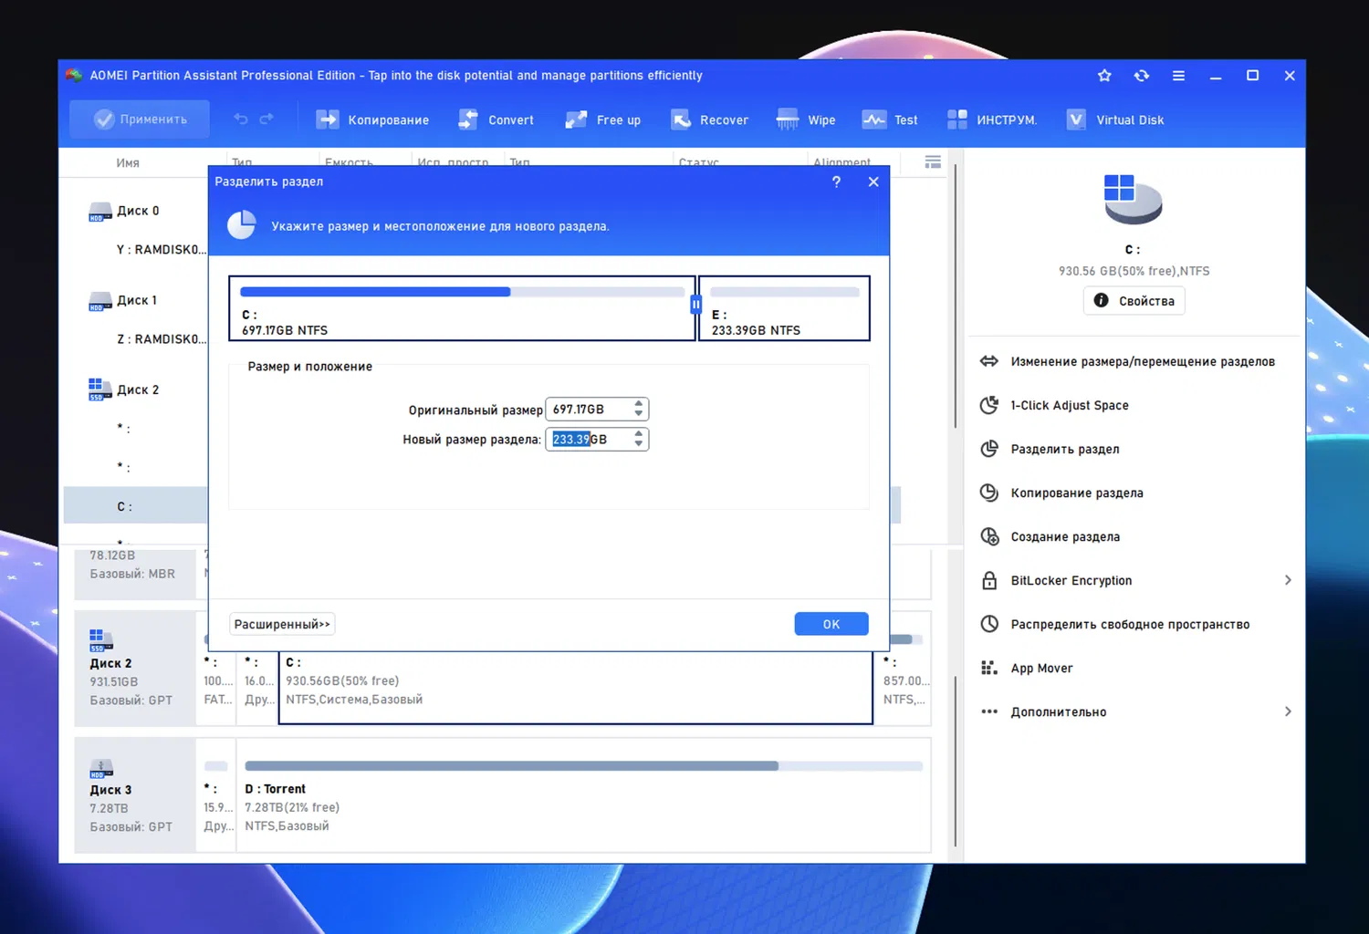Click the Имя column header

[x=128, y=162]
